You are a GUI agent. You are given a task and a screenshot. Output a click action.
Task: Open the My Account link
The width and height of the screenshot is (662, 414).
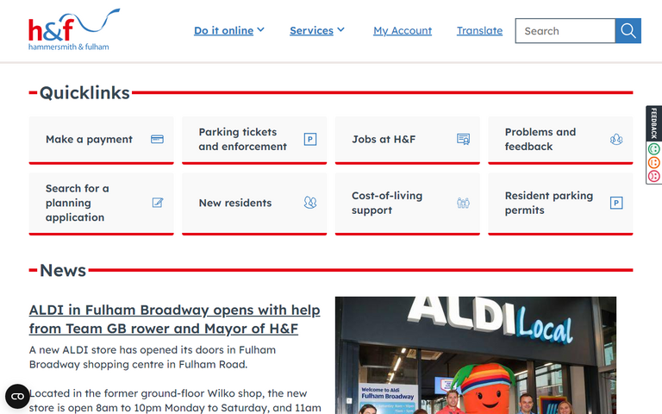coord(403,31)
